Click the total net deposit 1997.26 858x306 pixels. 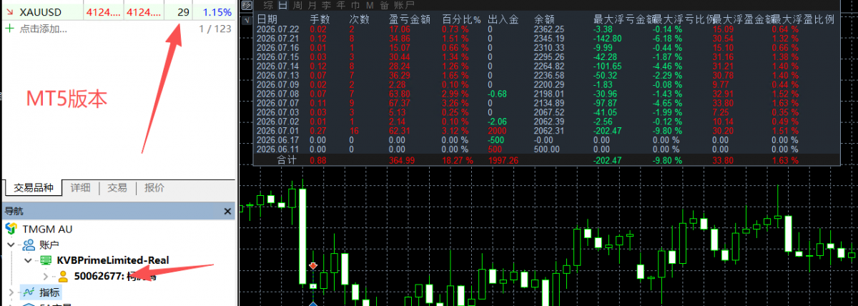503,162
